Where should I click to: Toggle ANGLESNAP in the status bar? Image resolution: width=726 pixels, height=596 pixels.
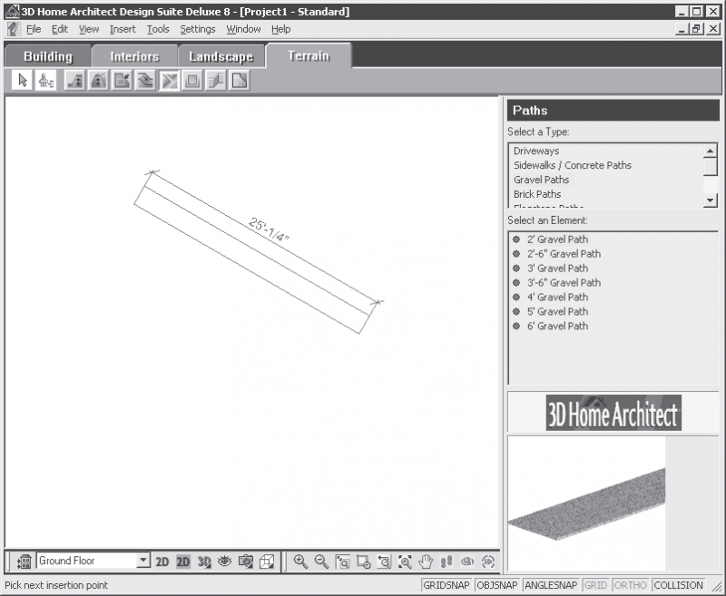pos(551,585)
